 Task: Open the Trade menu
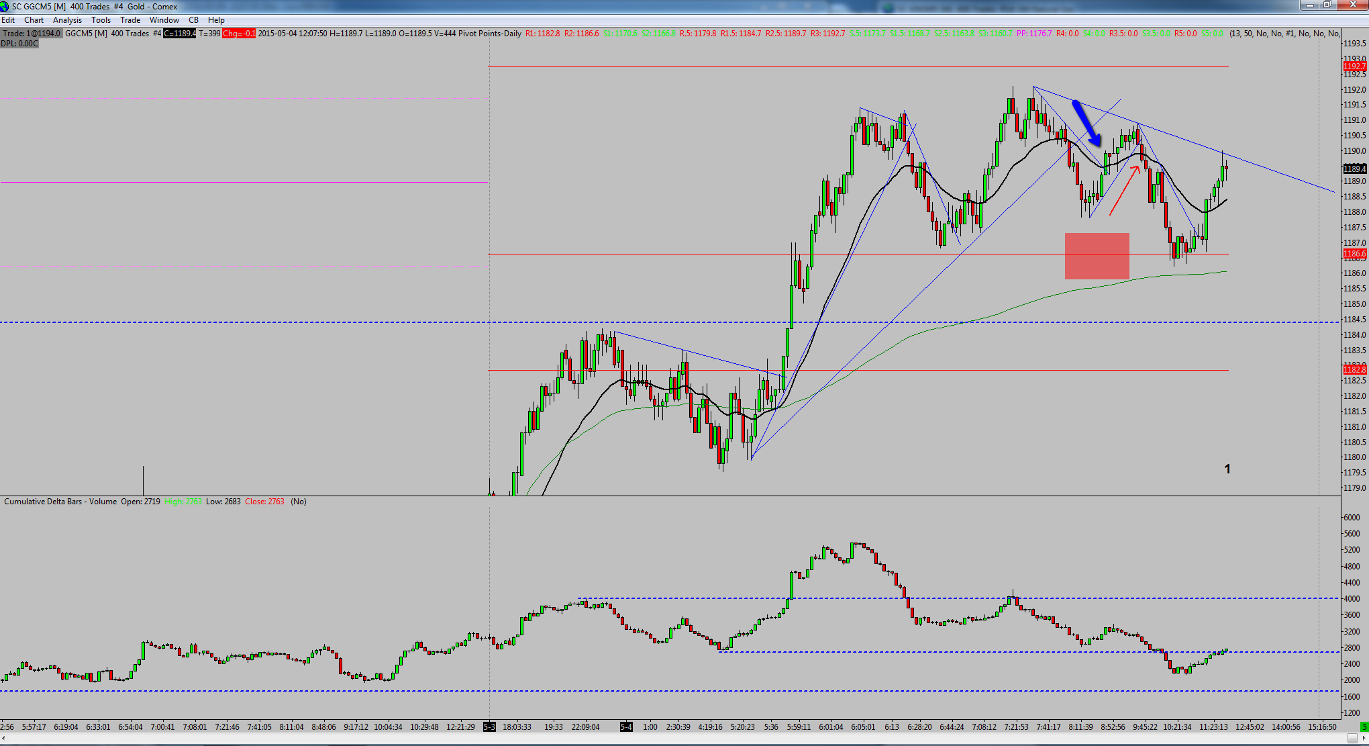(x=130, y=20)
